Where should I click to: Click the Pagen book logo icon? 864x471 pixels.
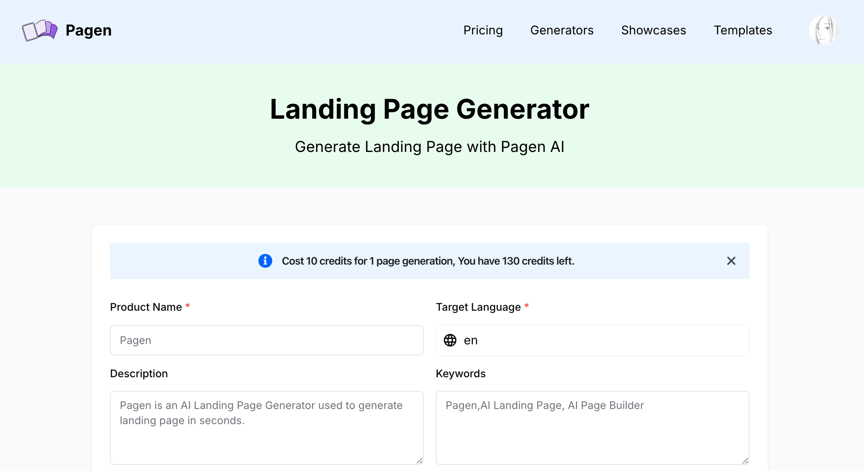coord(40,30)
